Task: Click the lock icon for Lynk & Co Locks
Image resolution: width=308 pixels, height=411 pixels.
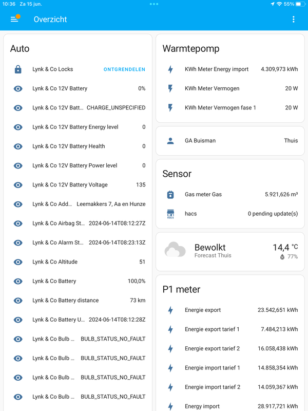Action: 18,69
